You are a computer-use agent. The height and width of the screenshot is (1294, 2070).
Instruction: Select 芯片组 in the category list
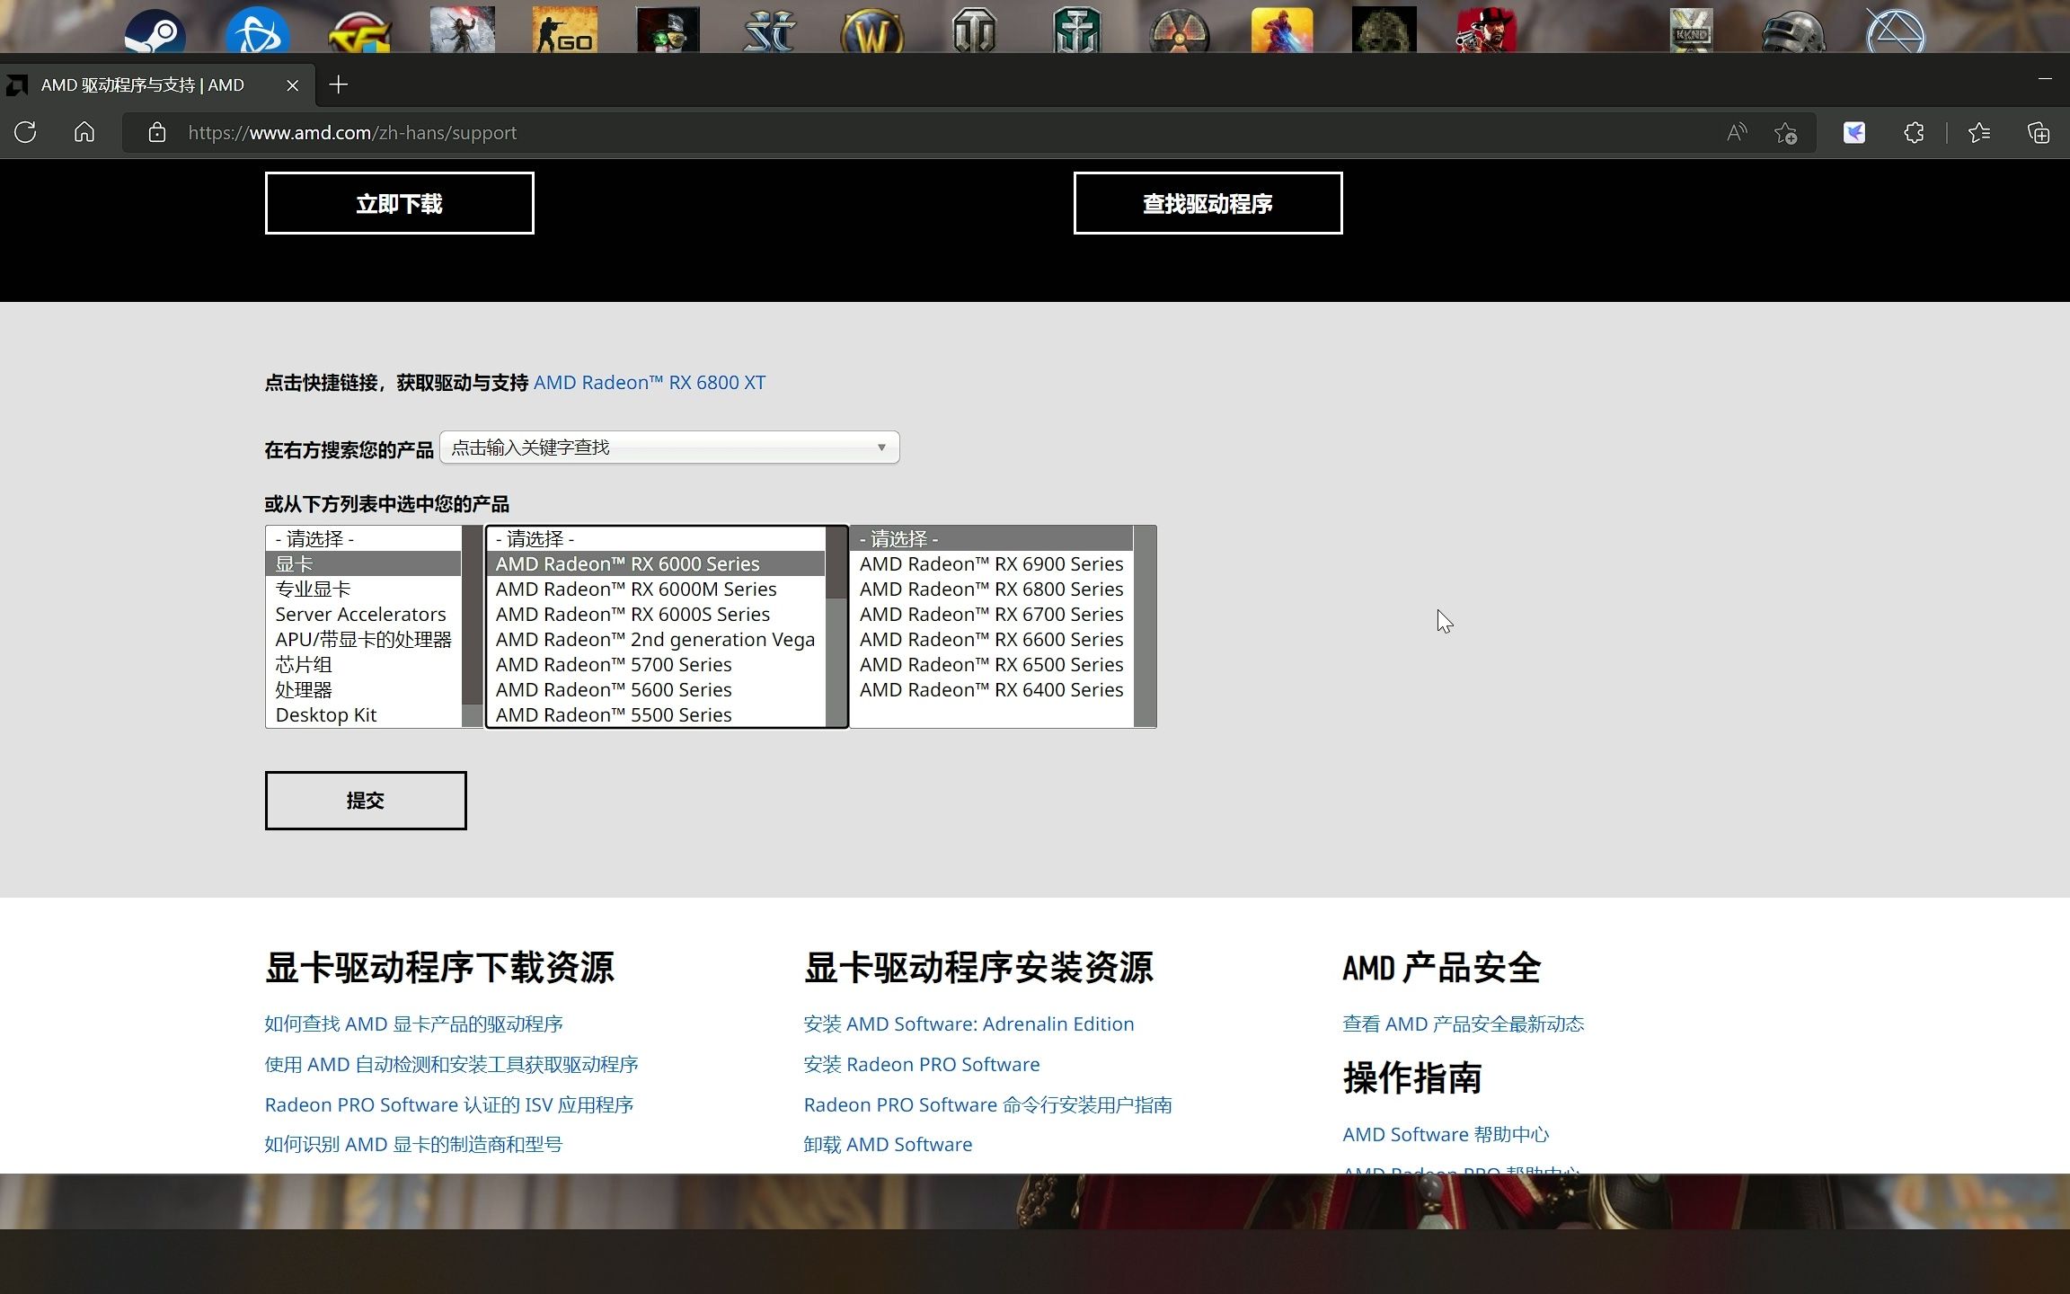click(363, 665)
